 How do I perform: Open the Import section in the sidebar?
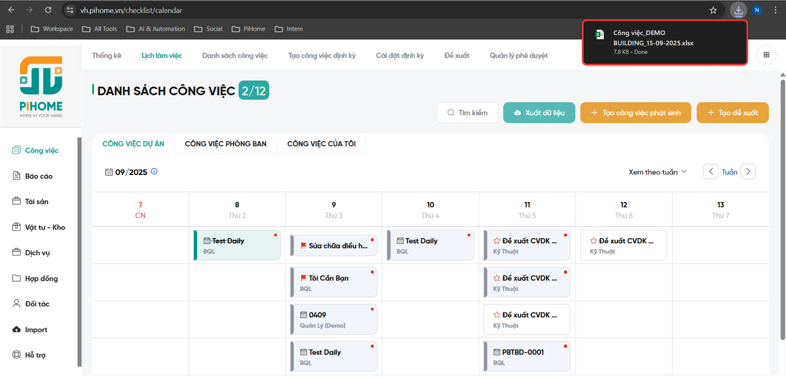(x=36, y=329)
